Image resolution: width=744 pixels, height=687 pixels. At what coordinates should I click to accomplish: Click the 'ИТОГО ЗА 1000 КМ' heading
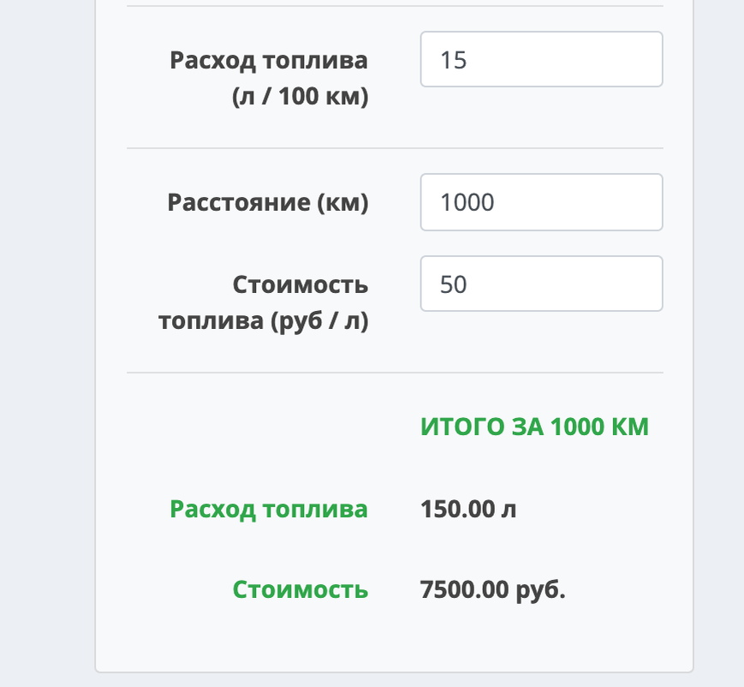tap(534, 427)
